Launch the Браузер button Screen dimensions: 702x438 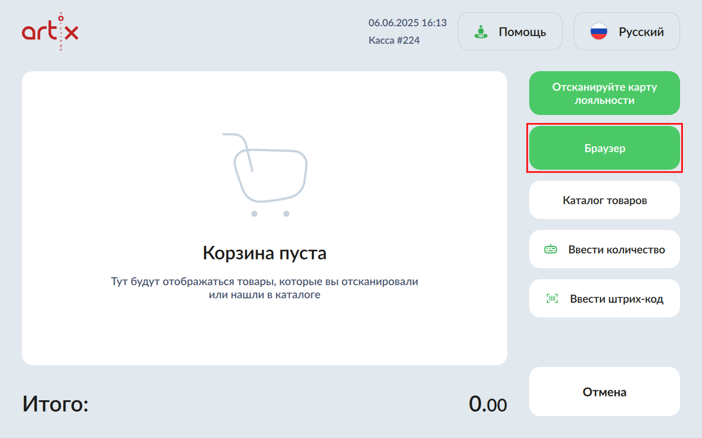(604, 148)
